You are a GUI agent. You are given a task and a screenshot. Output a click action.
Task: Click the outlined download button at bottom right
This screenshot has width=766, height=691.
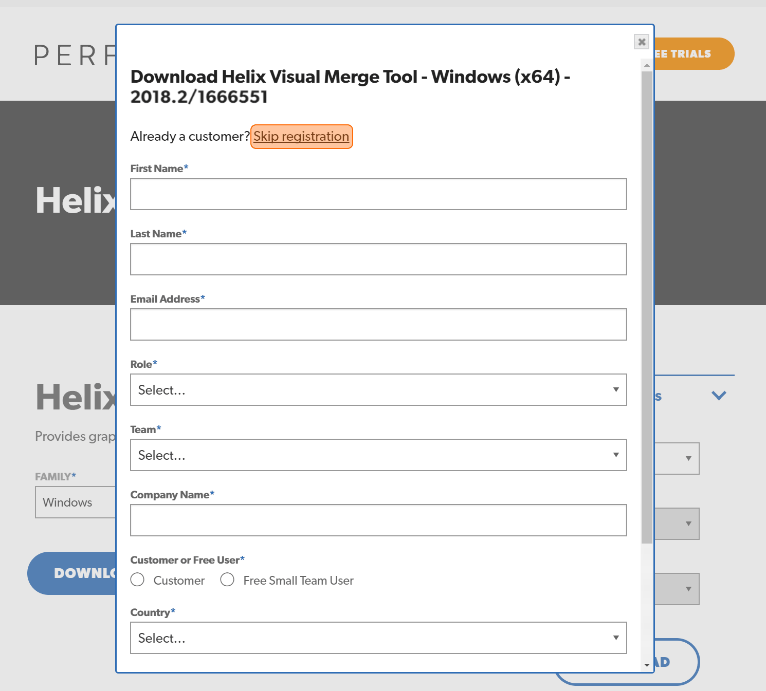click(677, 662)
